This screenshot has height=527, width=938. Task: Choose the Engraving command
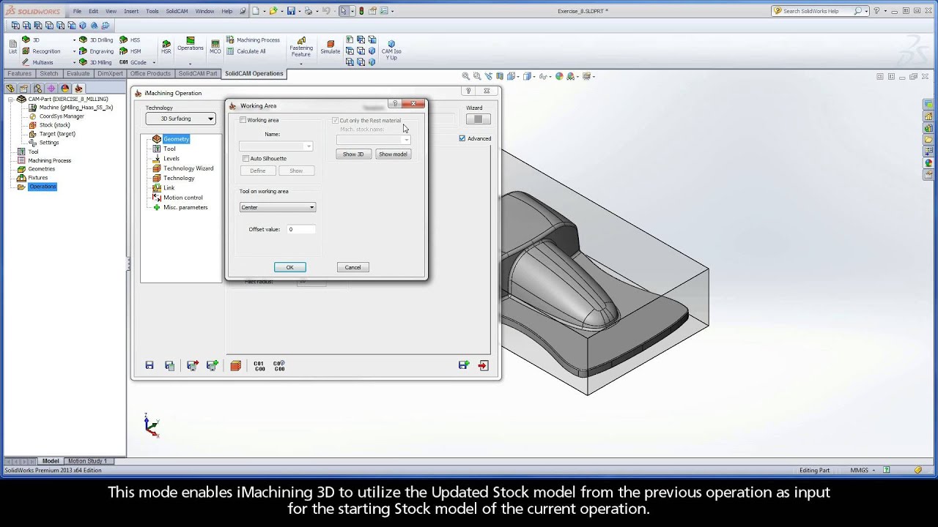[x=96, y=51]
